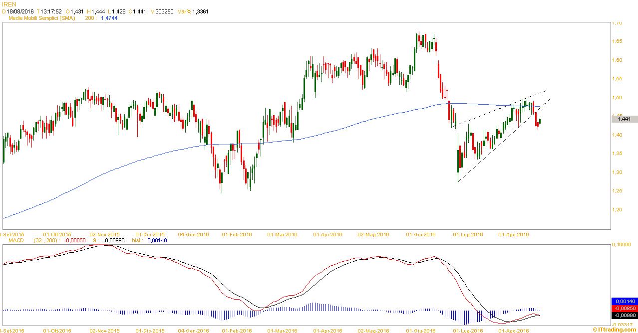
Task: Click the current price tag 1,441
Action: coord(624,119)
